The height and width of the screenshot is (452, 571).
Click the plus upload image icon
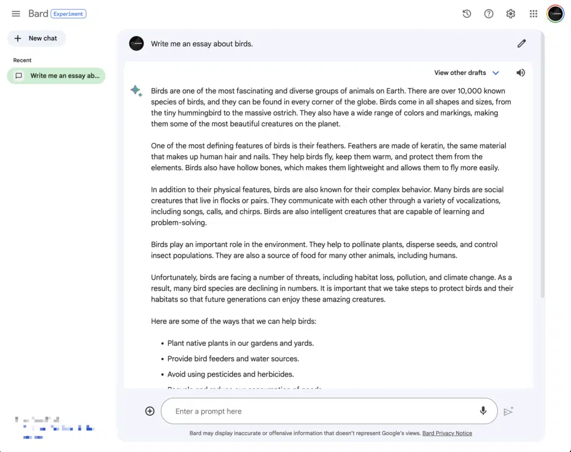point(149,411)
